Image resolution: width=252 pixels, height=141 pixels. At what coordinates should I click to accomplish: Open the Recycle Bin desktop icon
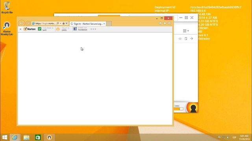[x=7, y=7]
